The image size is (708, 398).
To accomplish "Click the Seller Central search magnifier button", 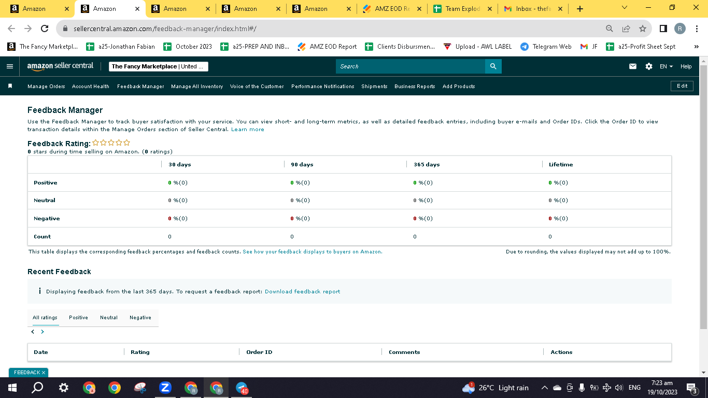I will pos(493,66).
